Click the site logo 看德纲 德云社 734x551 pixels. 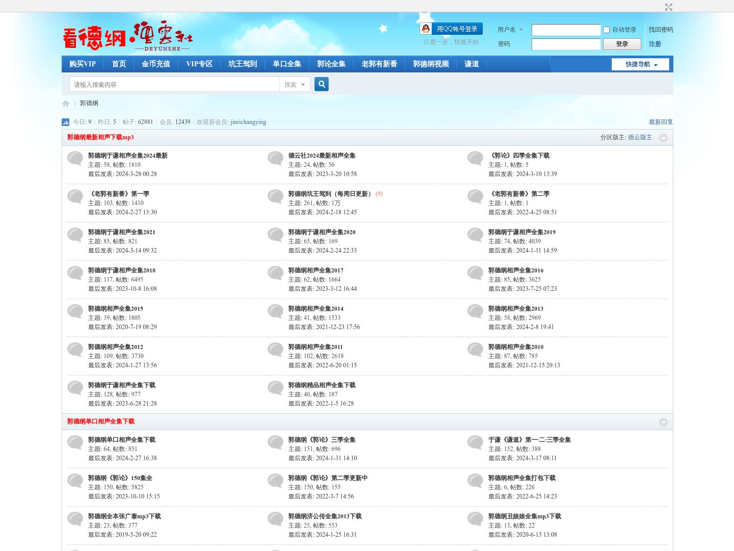[127, 36]
